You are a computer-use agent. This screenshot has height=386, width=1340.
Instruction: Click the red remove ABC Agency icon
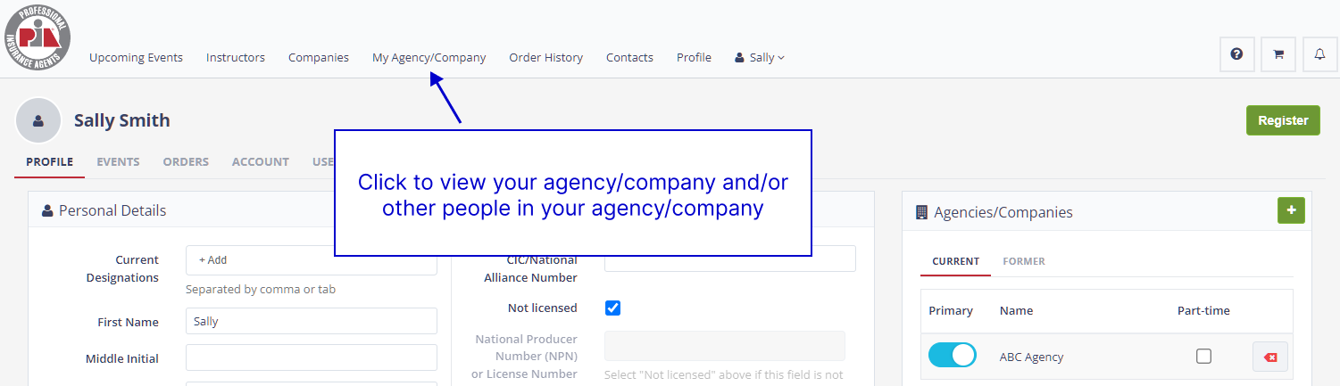pyautogui.click(x=1269, y=357)
